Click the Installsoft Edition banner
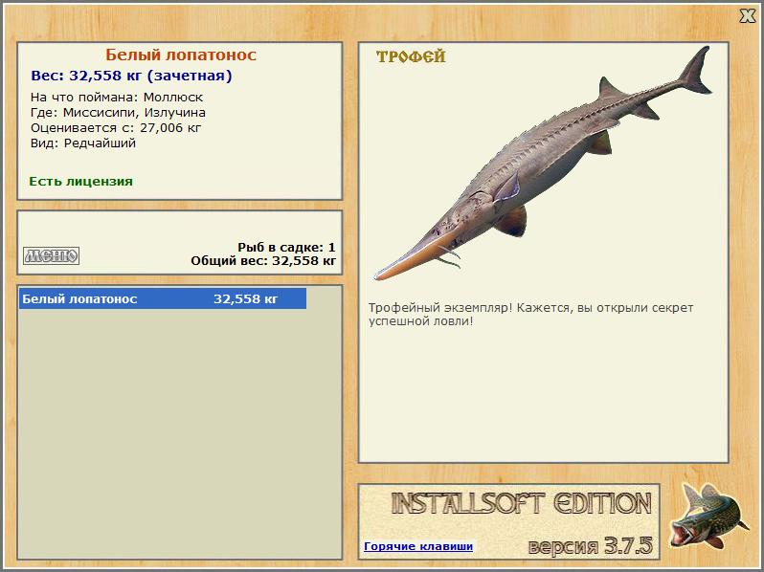Image resolution: width=764 pixels, height=572 pixels. 522,503
